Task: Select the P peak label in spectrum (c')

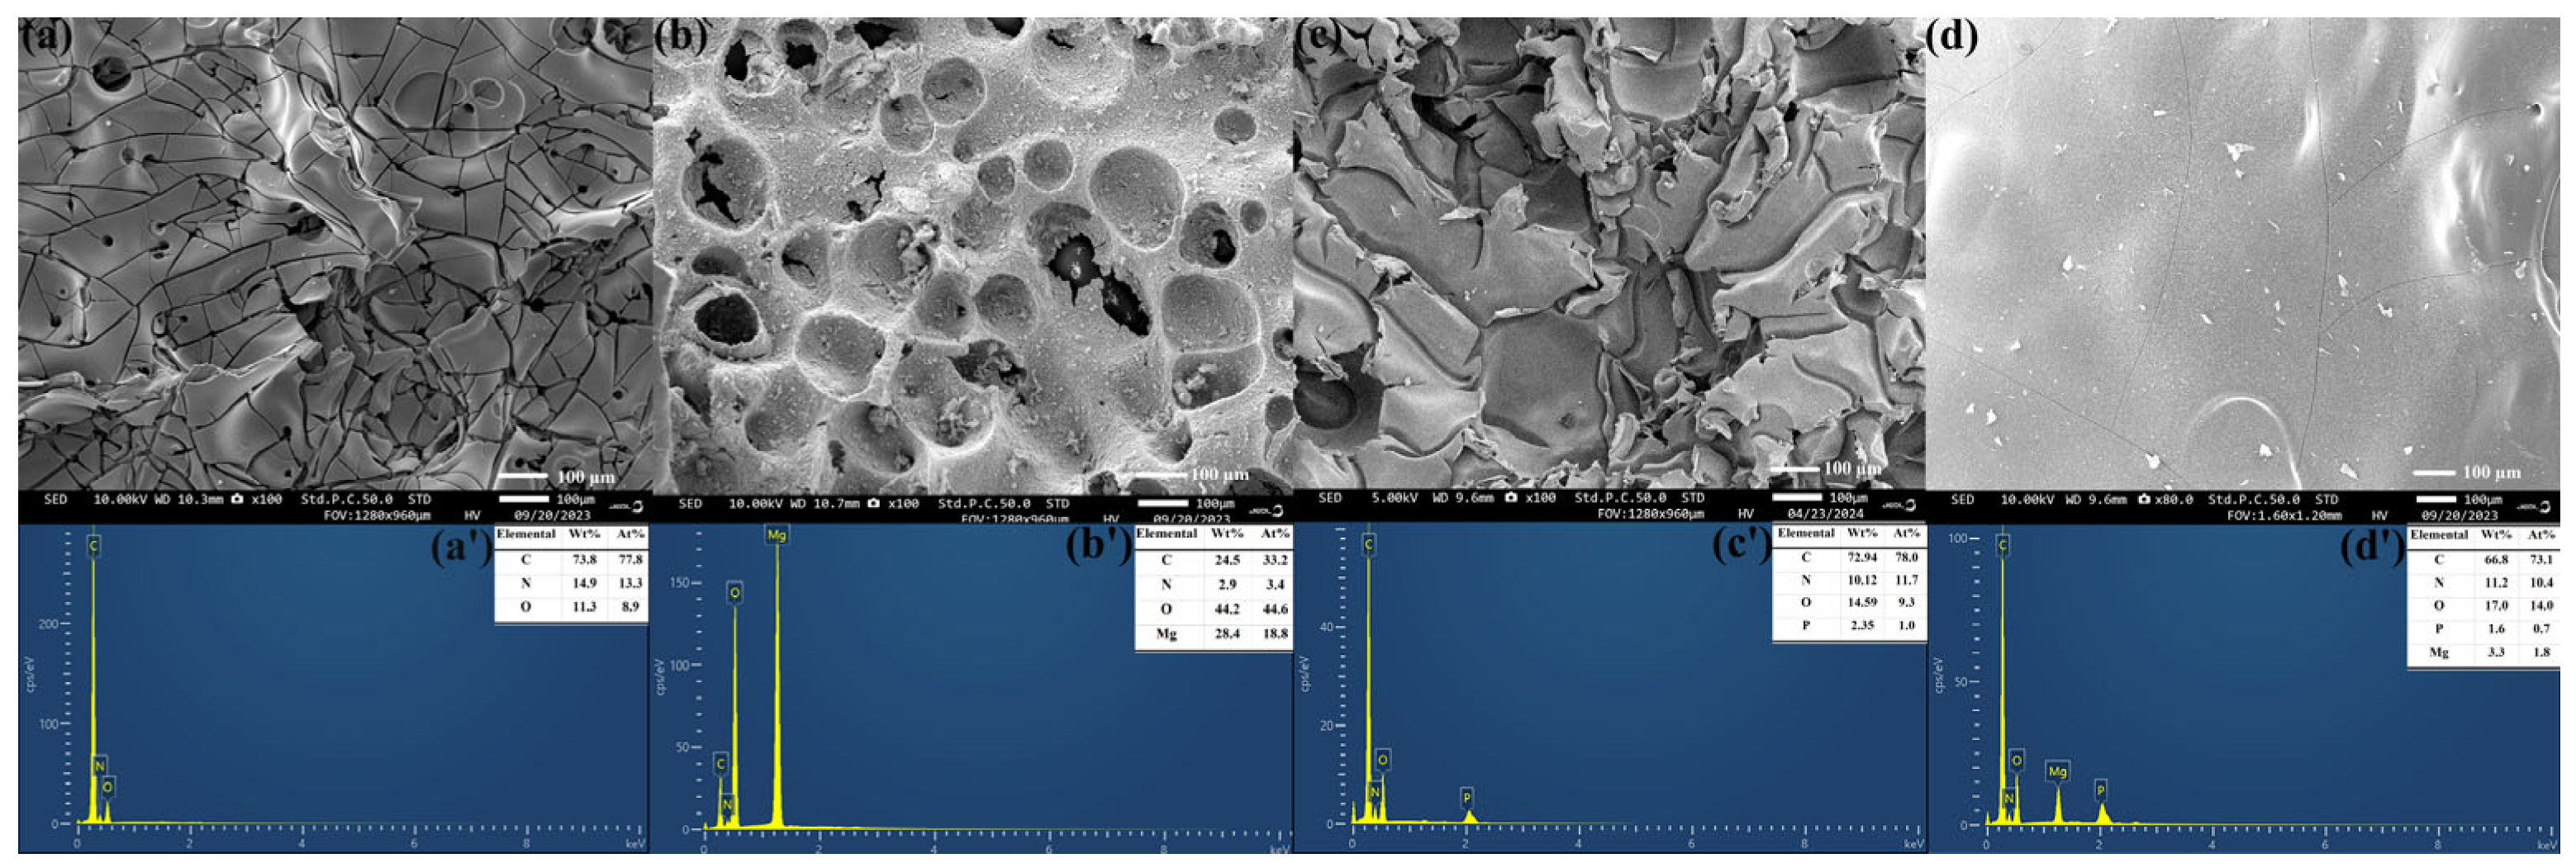Action: [1467, 797]
